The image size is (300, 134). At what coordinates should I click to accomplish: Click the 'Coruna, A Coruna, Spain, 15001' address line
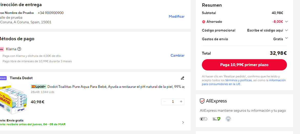click(26, 22)
